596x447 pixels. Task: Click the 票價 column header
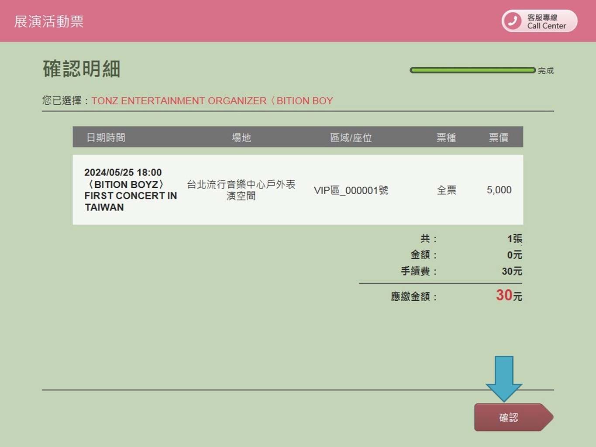pyautogui.click(x=498, y=138)
